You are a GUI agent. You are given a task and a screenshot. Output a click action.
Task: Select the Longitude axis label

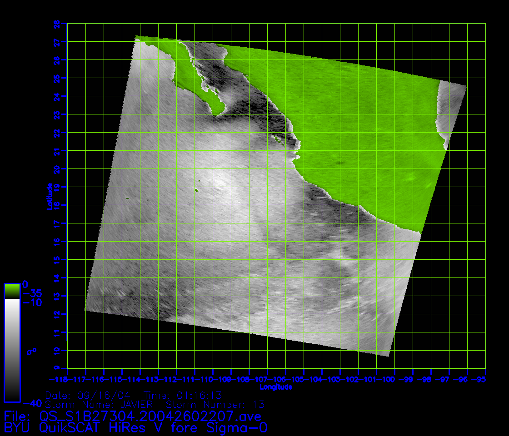click(x=276, y=387)
